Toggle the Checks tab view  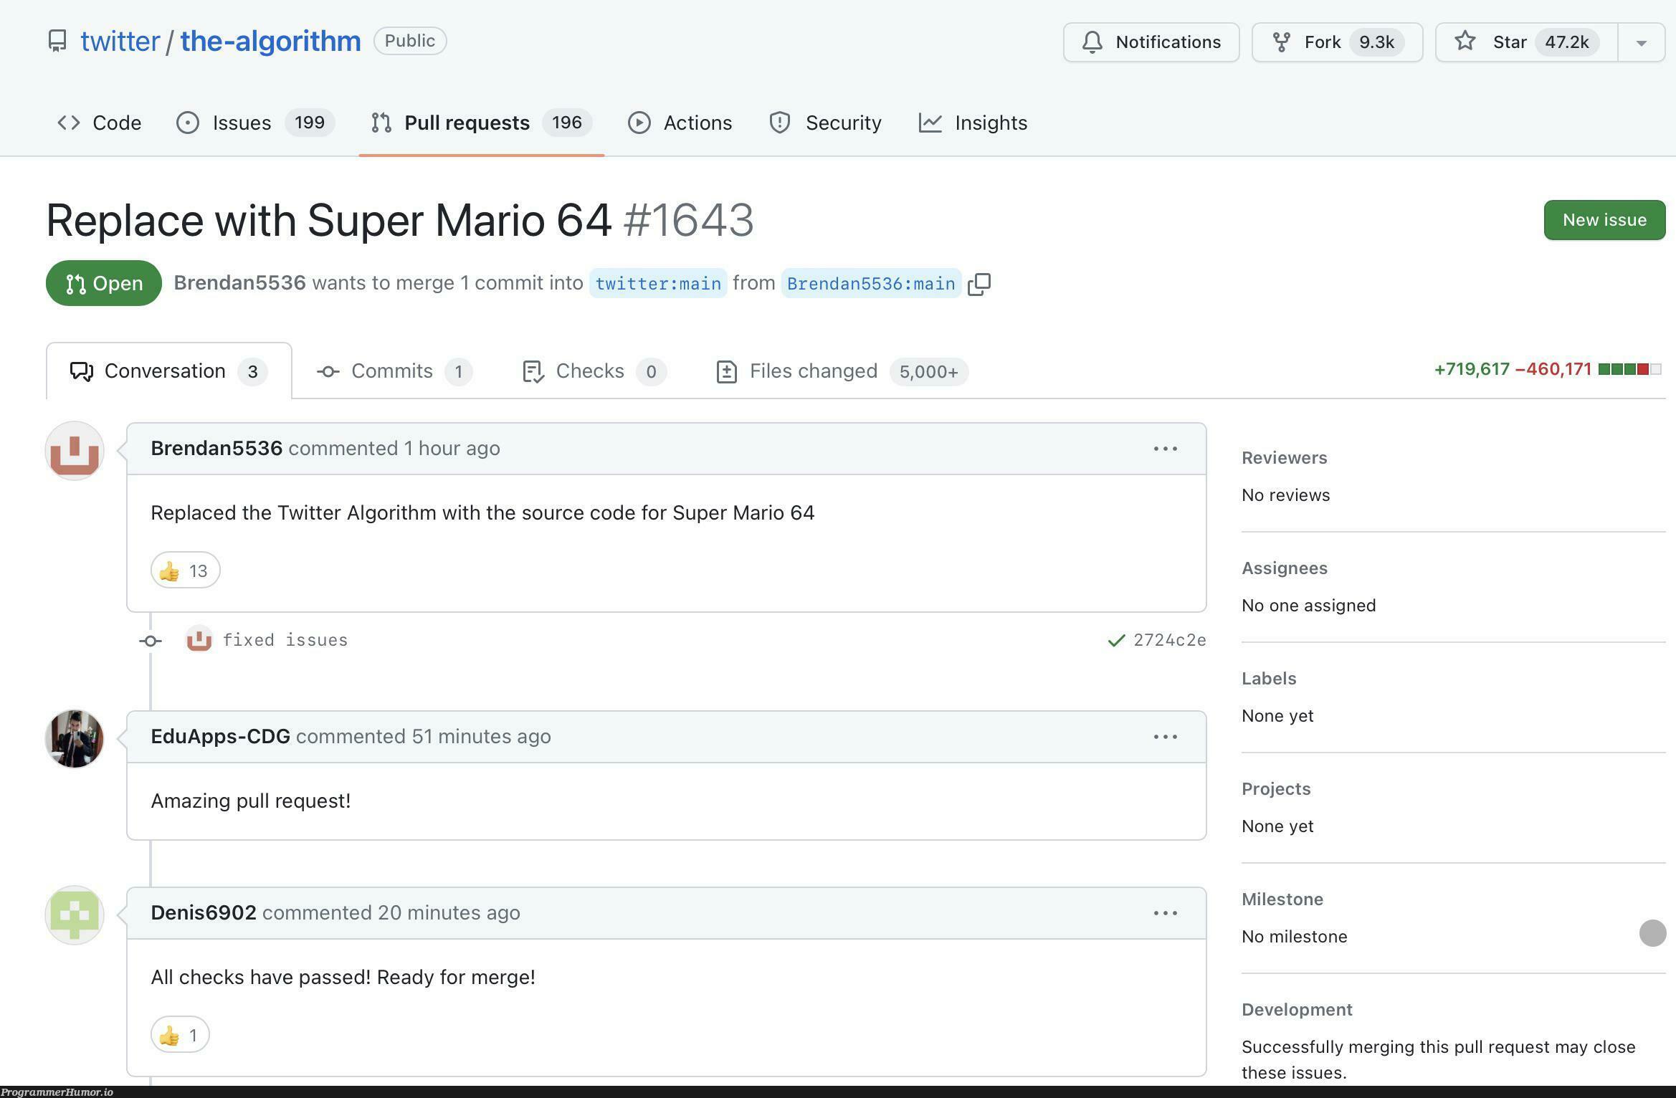coord(588,370)
